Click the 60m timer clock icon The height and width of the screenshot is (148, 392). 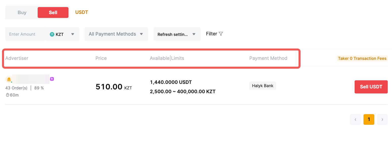click(x=8, y=95)
